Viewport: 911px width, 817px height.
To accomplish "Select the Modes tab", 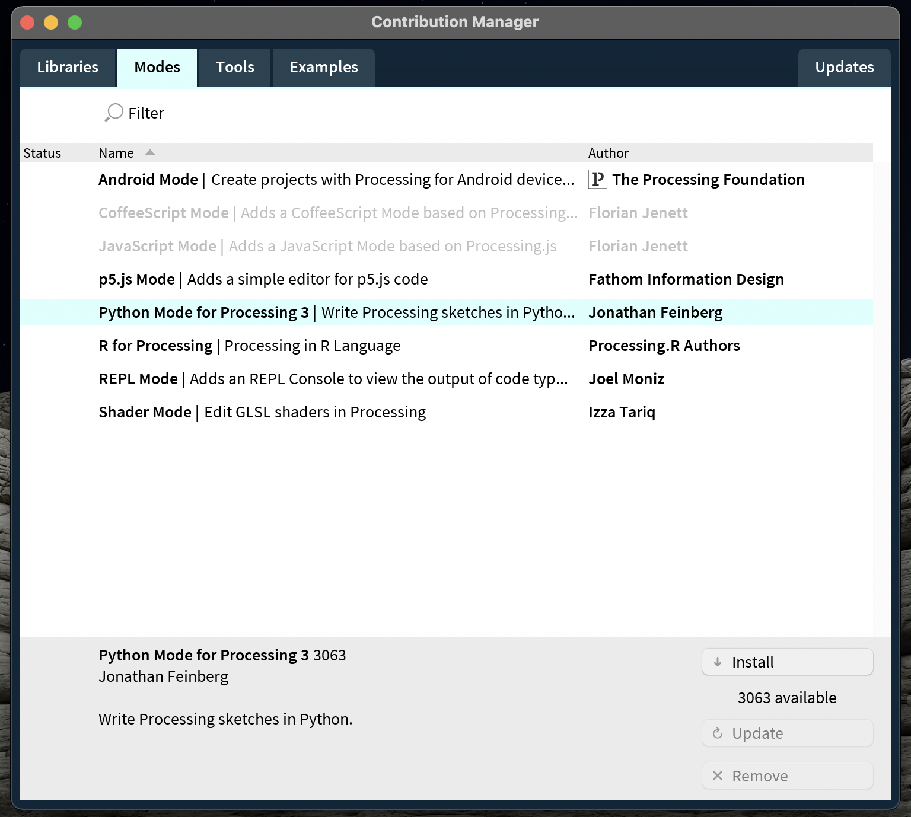I will tap(157, 68).
